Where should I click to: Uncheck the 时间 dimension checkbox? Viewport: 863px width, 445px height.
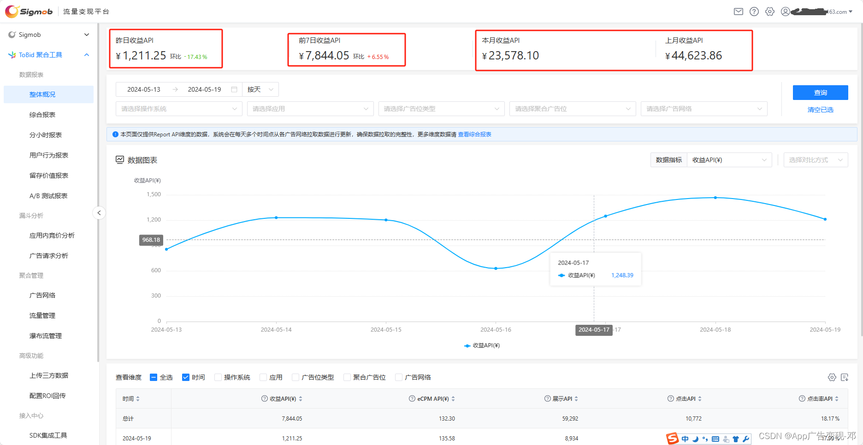click(186, 377)
